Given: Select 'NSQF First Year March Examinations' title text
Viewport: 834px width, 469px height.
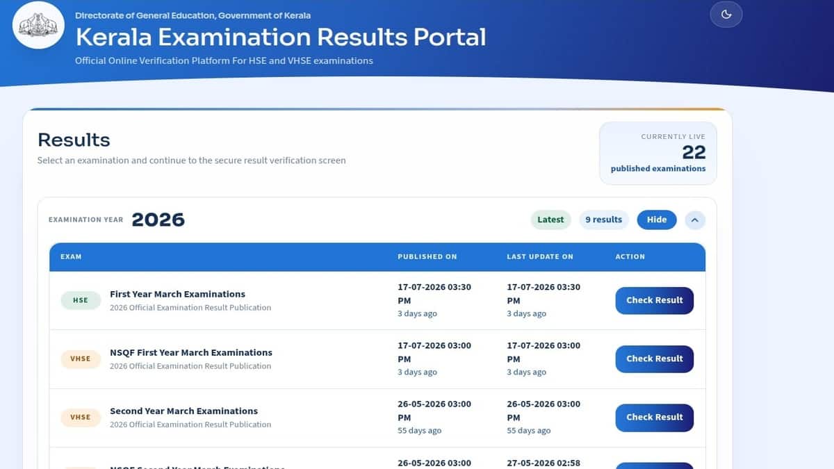Looking at the screenshot, I should click(191, 352).
